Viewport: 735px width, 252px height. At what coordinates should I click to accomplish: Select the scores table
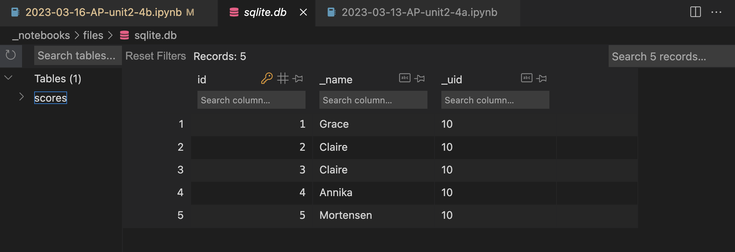tap(50, 98)
